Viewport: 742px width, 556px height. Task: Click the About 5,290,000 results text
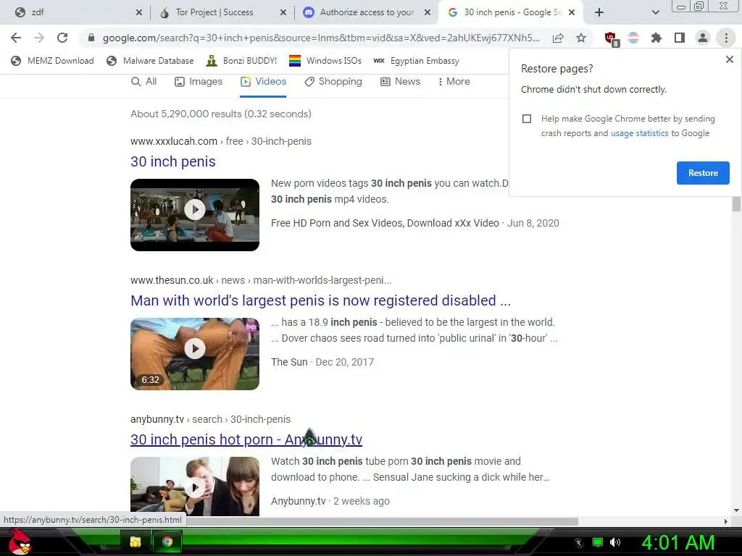pyautogui.click(x=220, y=114)
